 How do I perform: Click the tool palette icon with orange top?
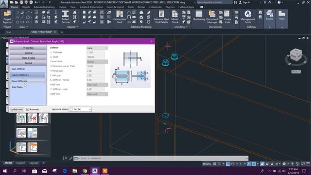tap(33, 147)
